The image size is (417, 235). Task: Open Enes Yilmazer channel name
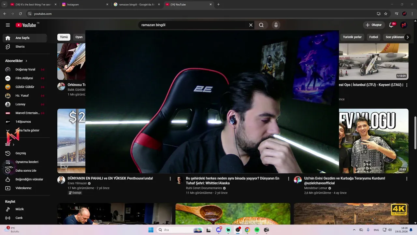pos(77,183)
